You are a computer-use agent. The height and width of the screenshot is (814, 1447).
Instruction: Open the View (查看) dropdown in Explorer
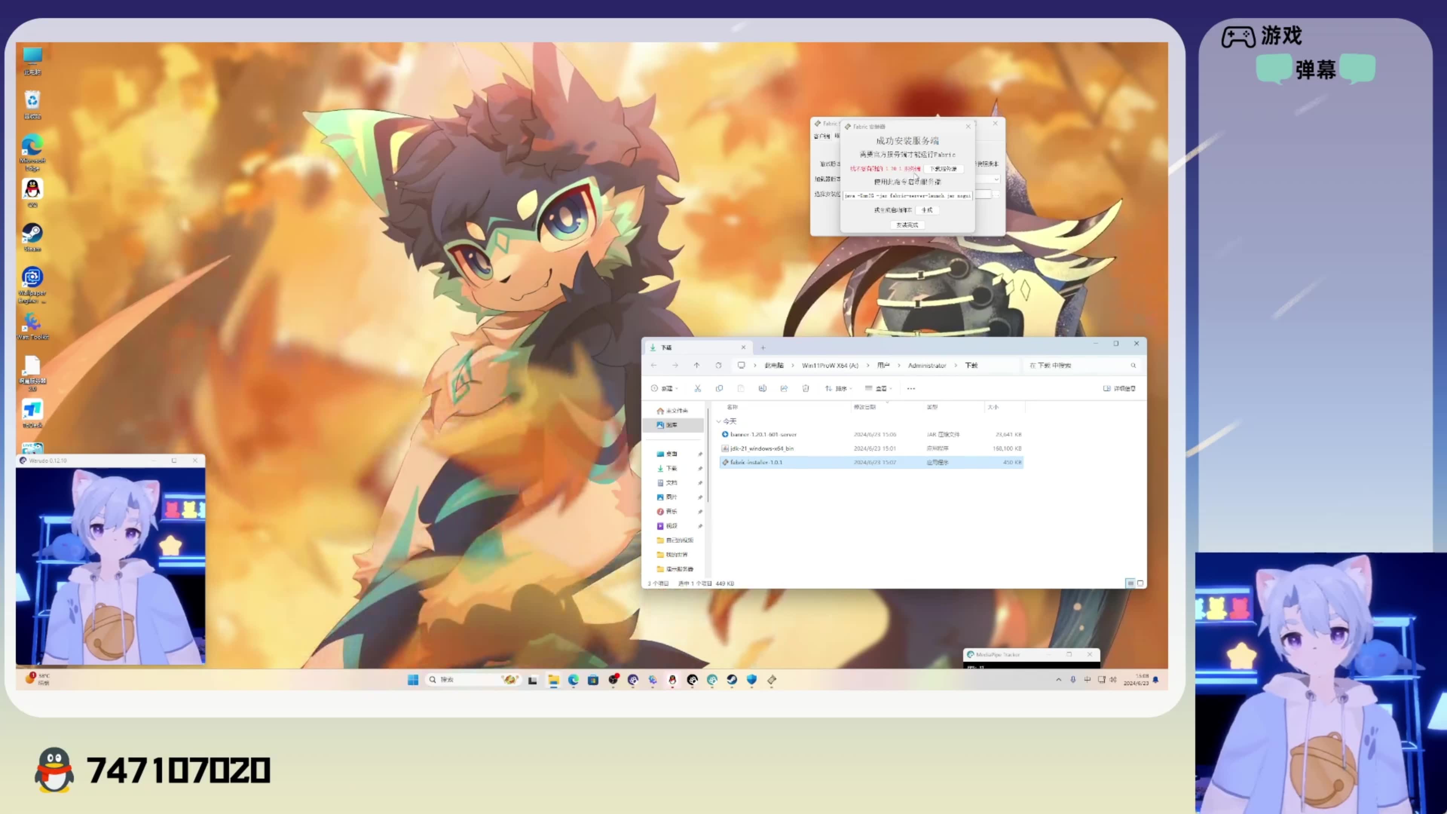[878, 388]
